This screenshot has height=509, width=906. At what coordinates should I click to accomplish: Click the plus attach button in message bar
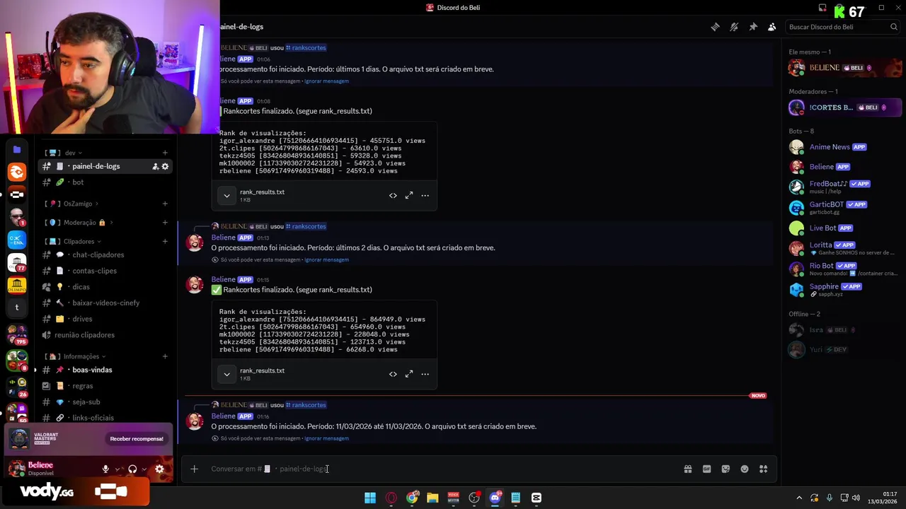[194, 469]
